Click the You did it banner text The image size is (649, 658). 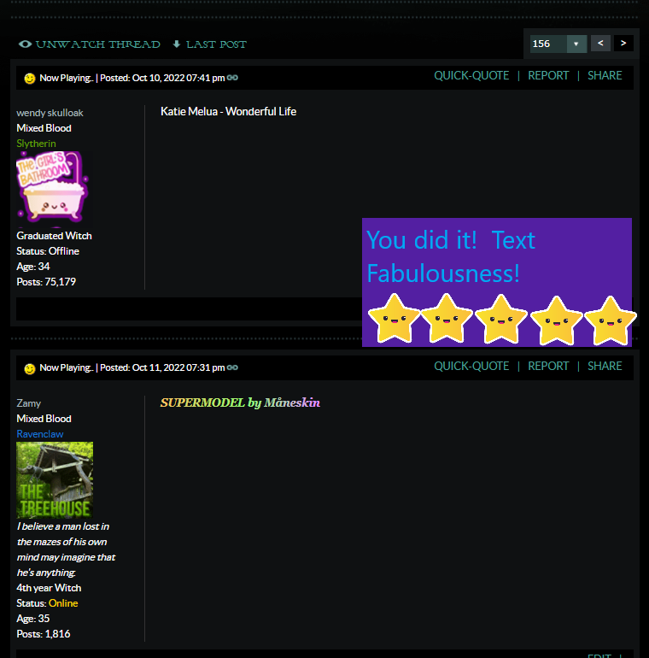pos(451,257)
